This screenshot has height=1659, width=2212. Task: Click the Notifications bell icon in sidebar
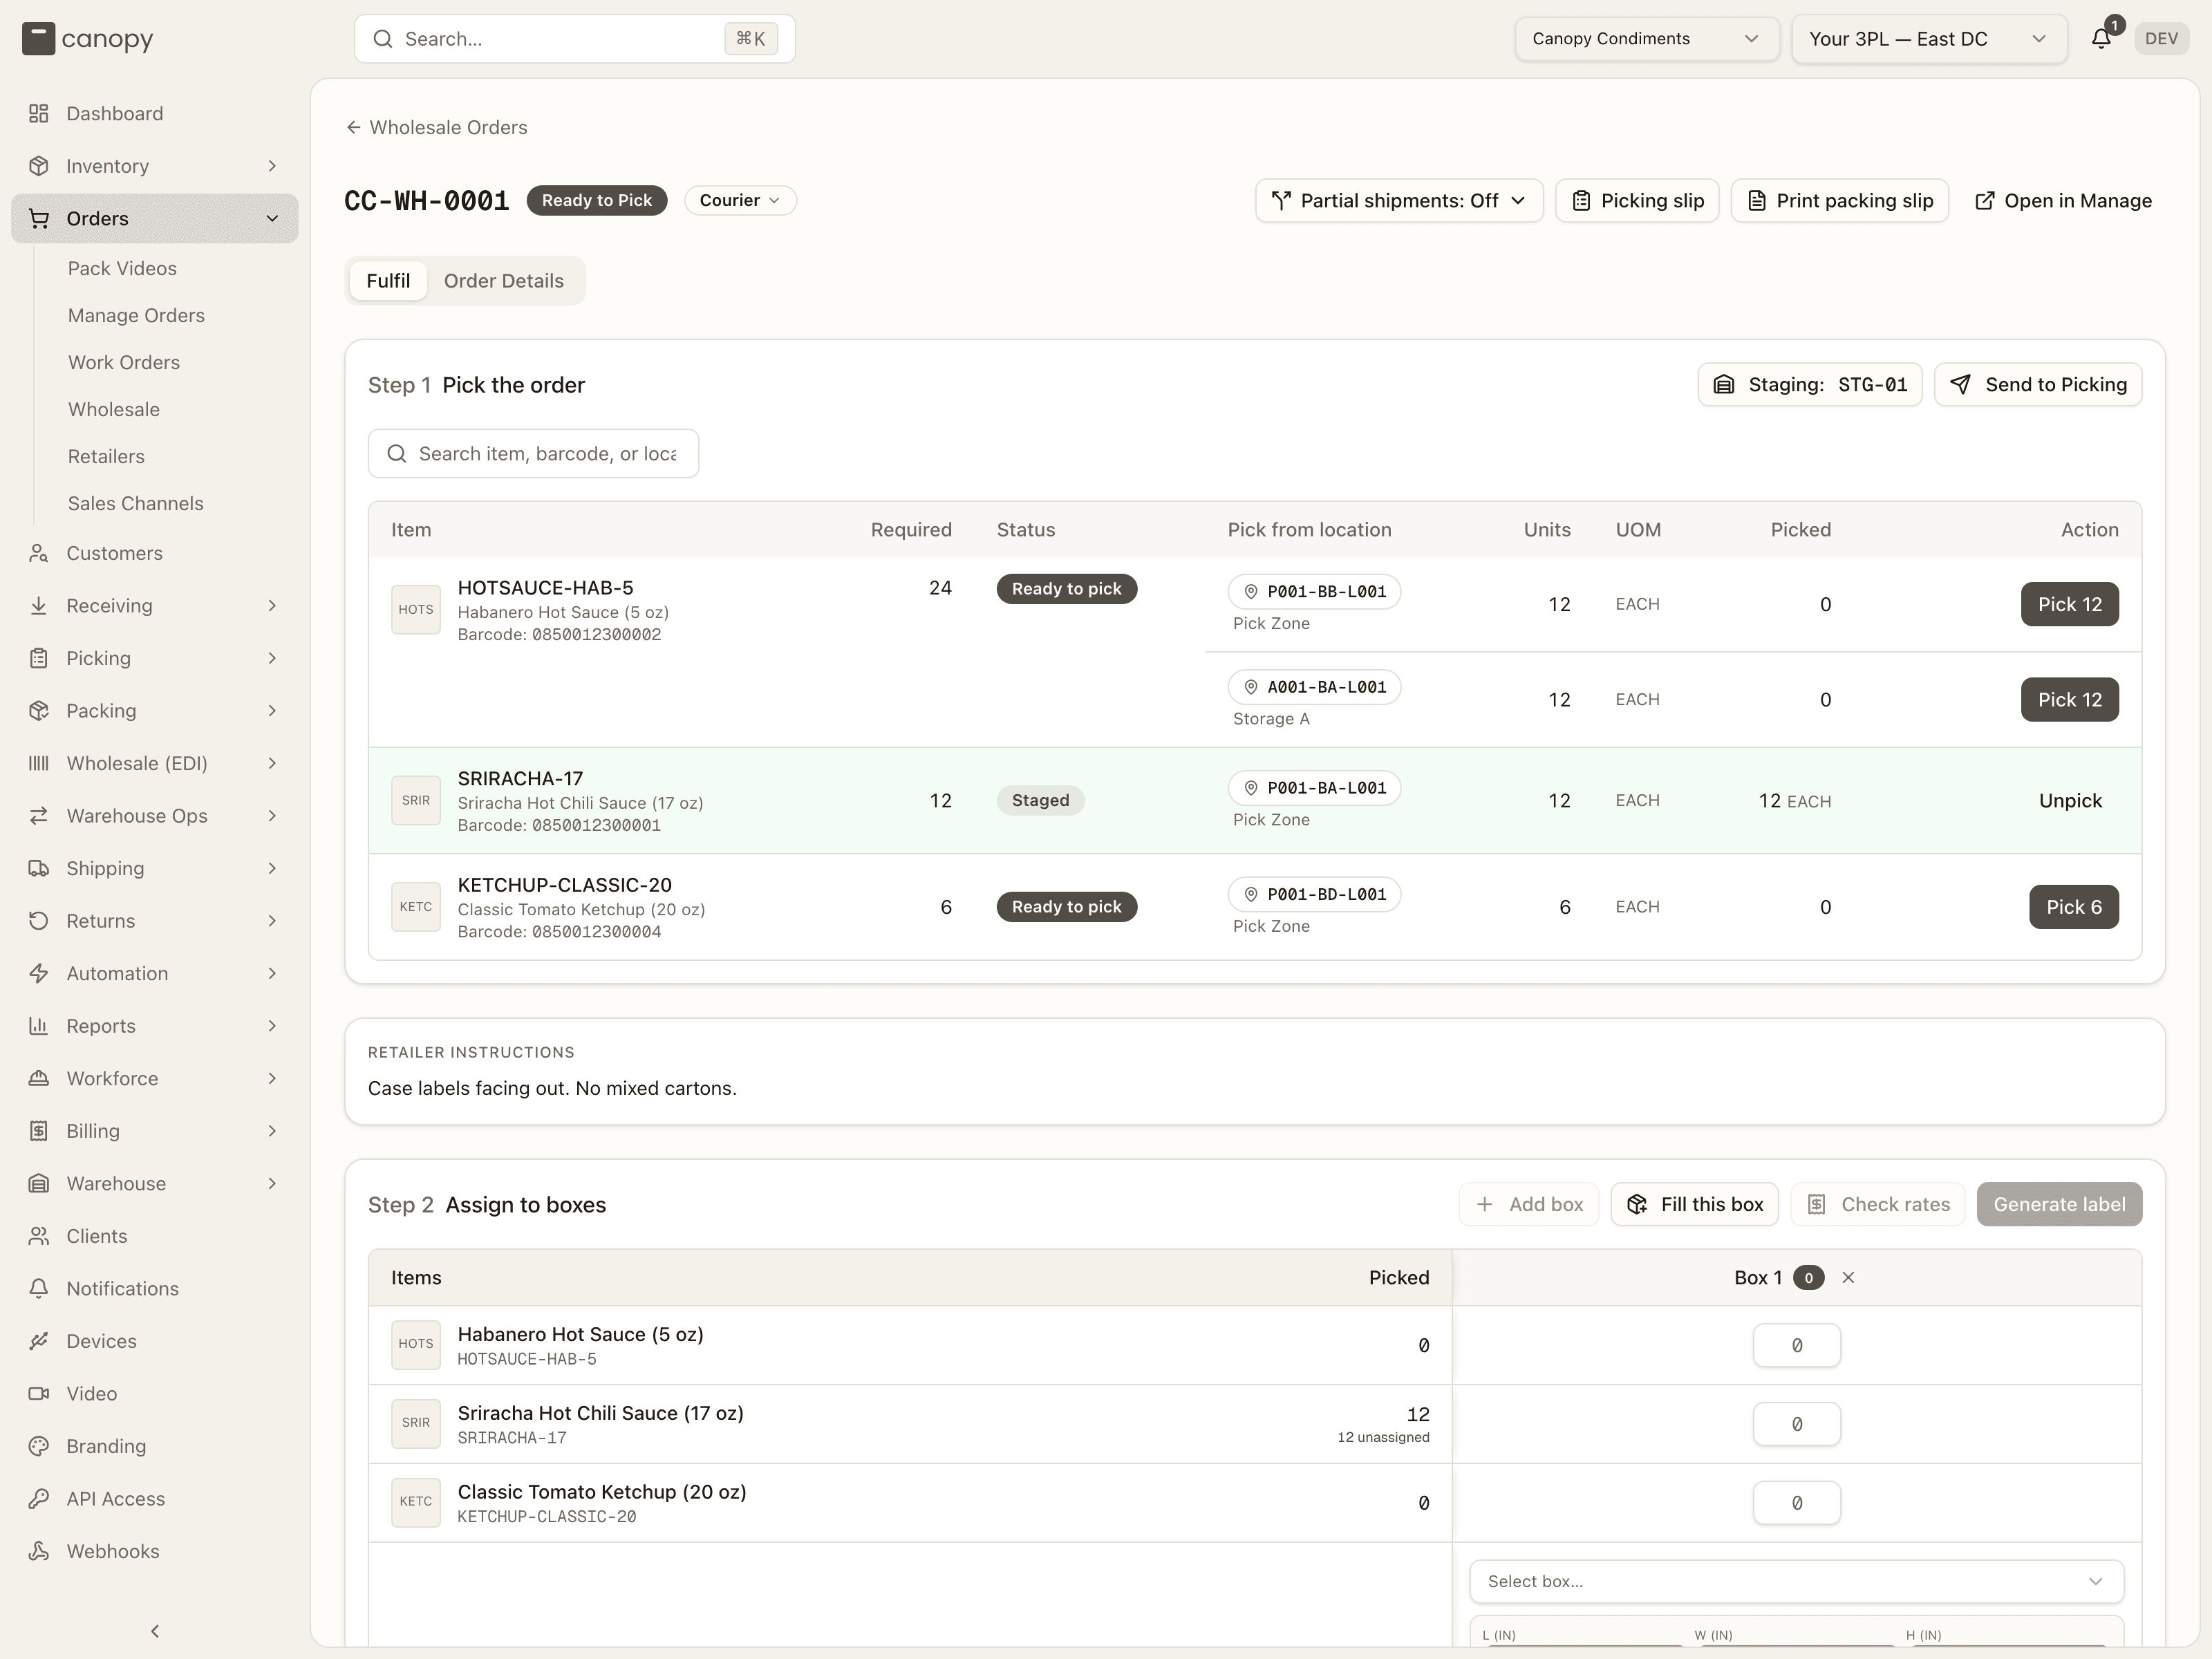click(39, 1288)
